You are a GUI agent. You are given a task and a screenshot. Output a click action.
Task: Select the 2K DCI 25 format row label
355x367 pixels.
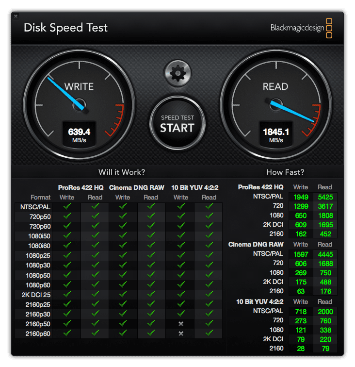[x=36, y=295]
